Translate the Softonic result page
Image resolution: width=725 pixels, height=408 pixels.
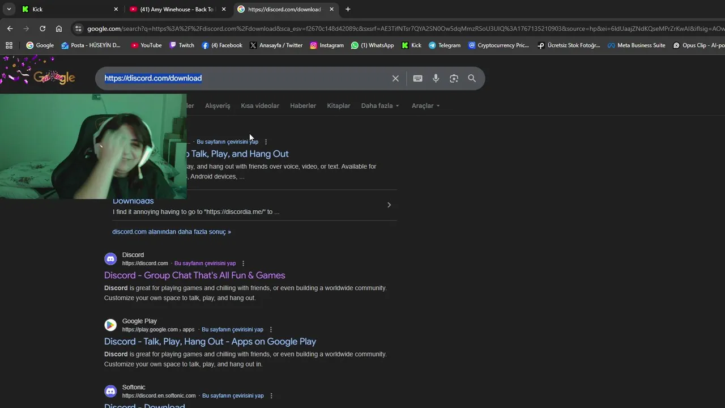point(233,396)
